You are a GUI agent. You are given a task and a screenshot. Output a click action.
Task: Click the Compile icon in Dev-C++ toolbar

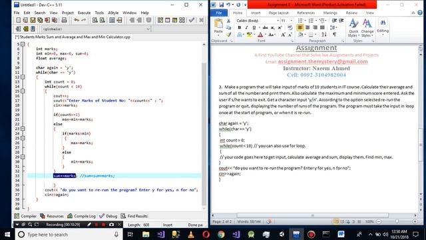160,20
